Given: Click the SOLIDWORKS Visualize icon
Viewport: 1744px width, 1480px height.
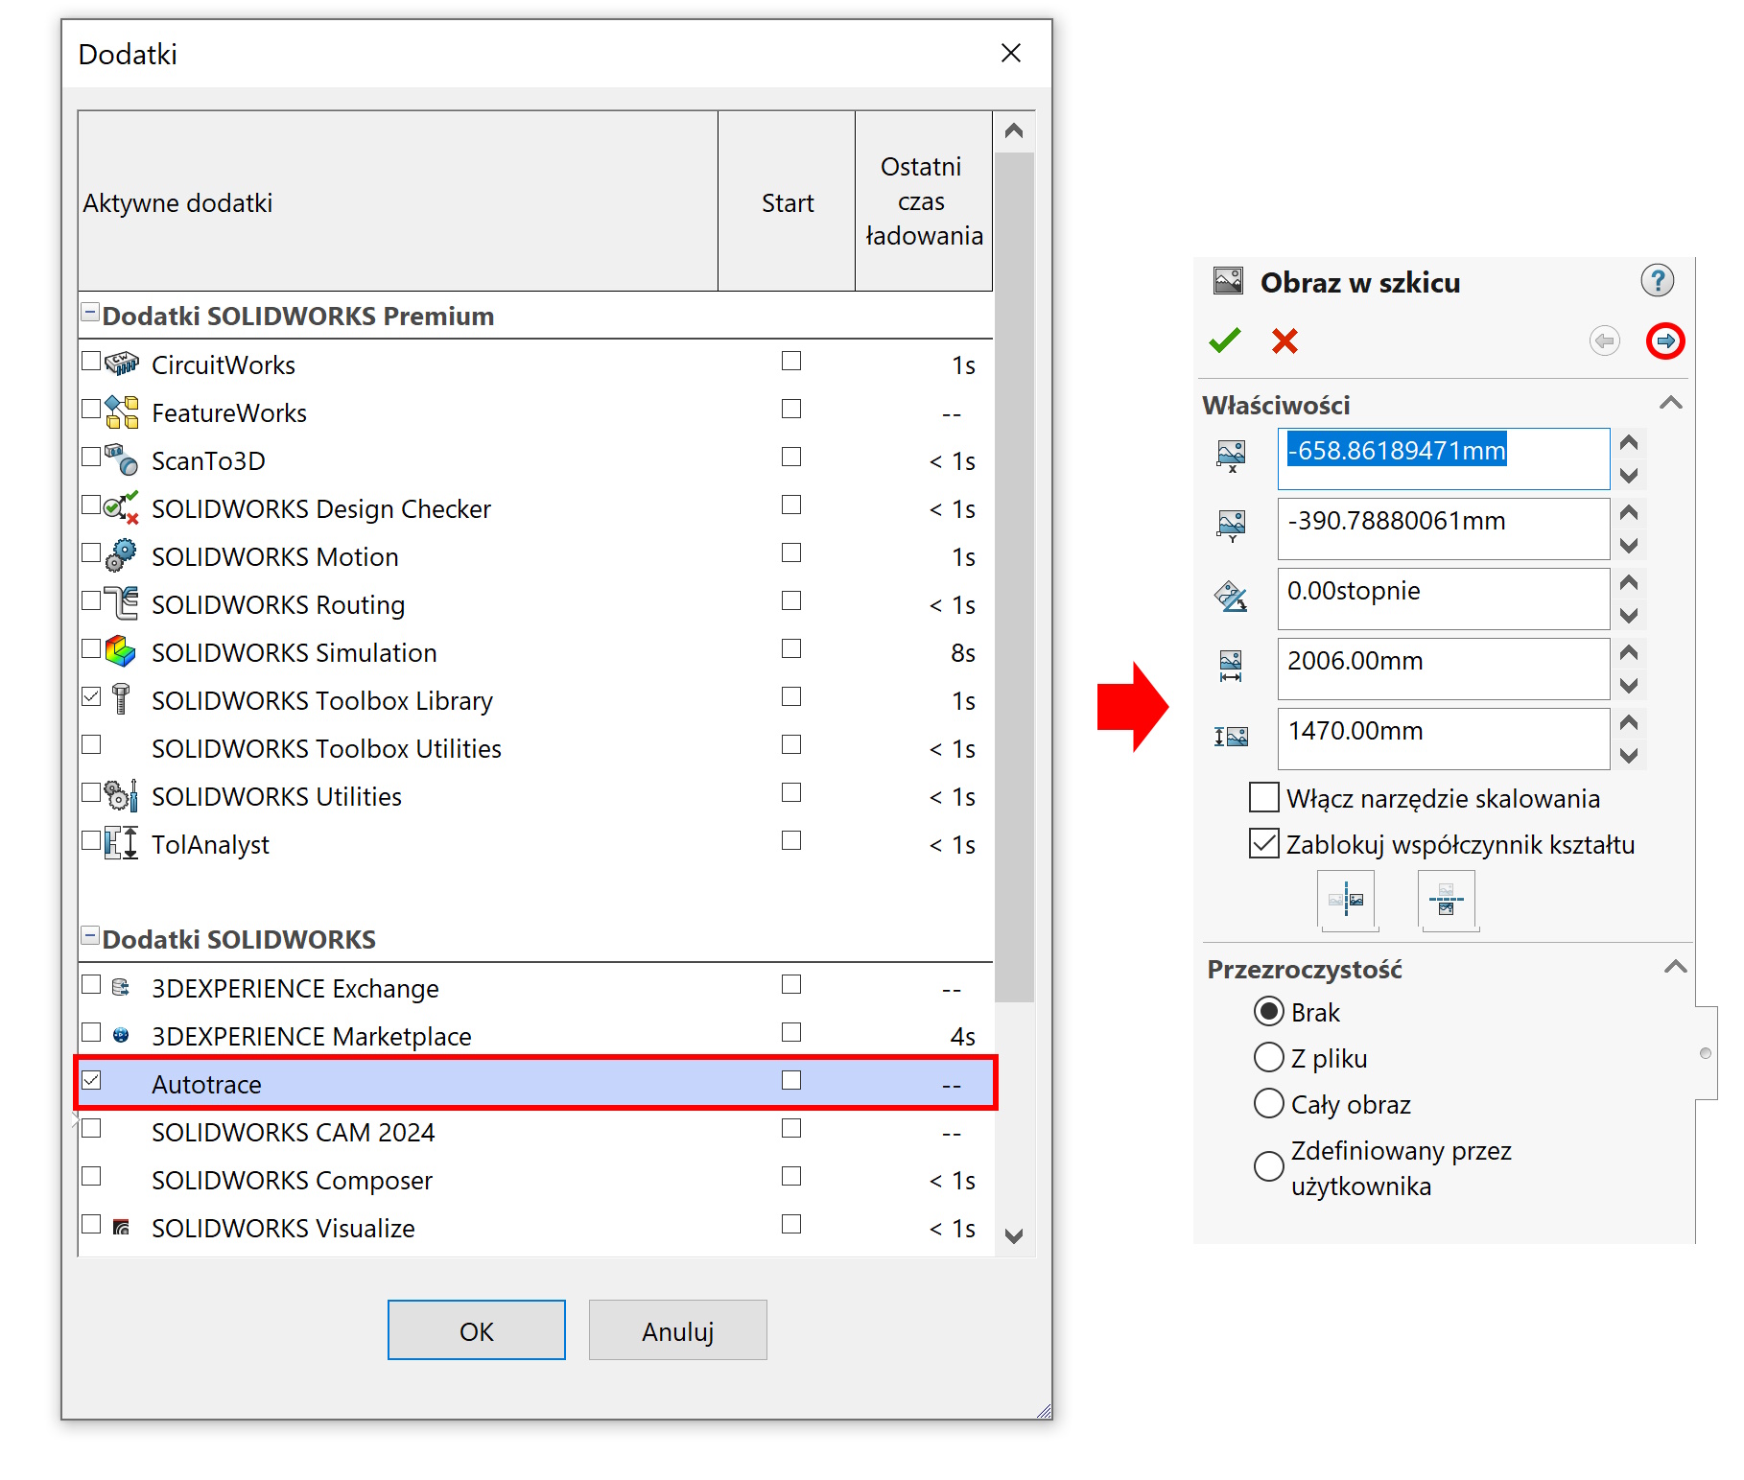Looking at the screenshot, I should (x=121, y=1226).
